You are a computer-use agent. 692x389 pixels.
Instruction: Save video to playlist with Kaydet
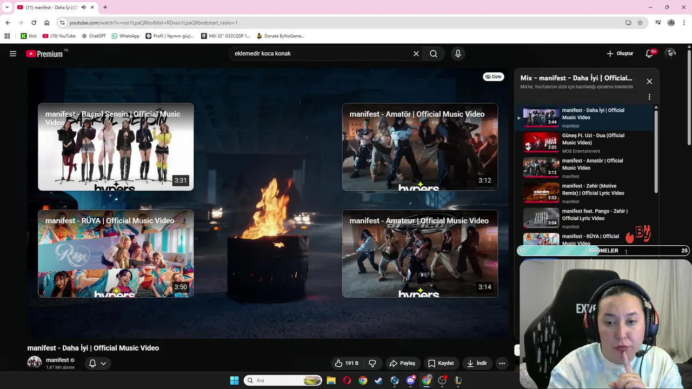point(441,363)
